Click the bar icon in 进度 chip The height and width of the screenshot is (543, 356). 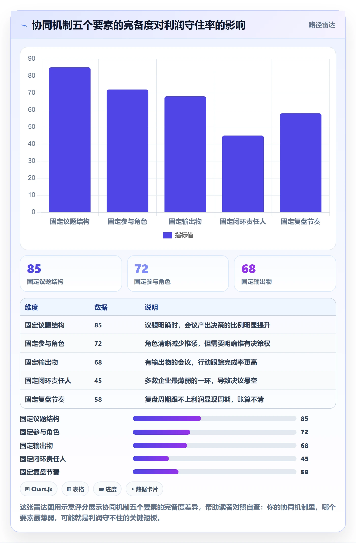101,490
